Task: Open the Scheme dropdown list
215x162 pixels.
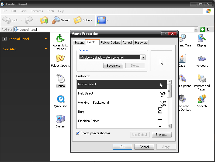Action: point(143,58)
